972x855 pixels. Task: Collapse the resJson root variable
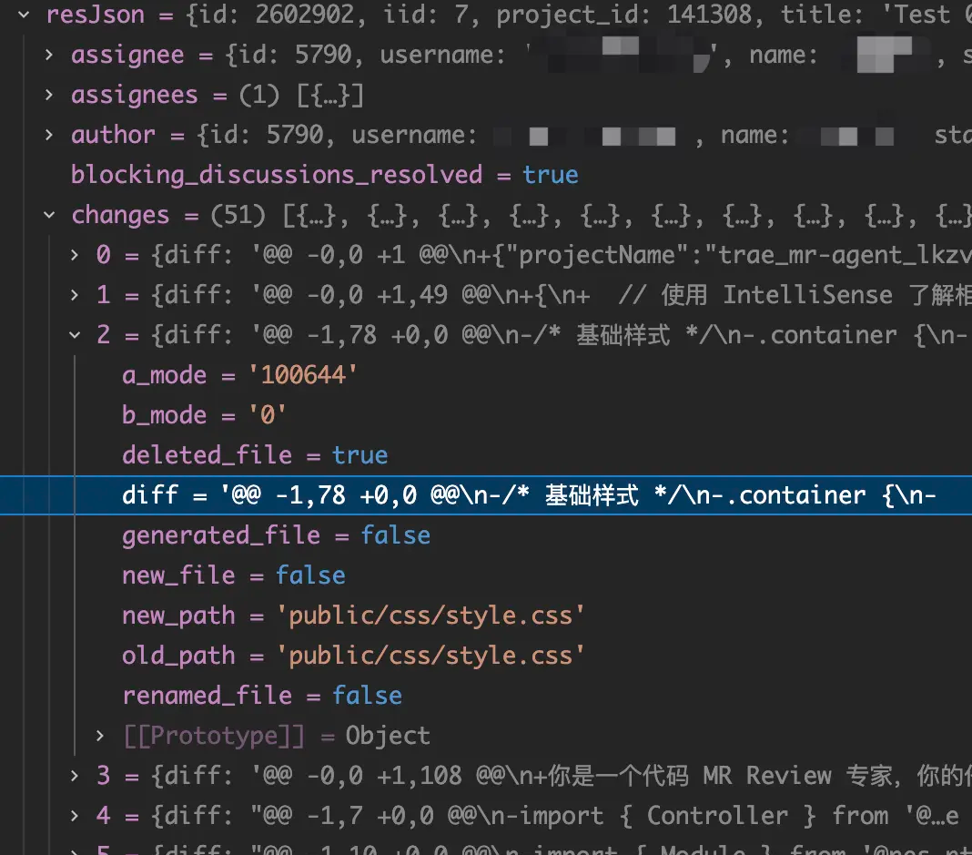24,15
